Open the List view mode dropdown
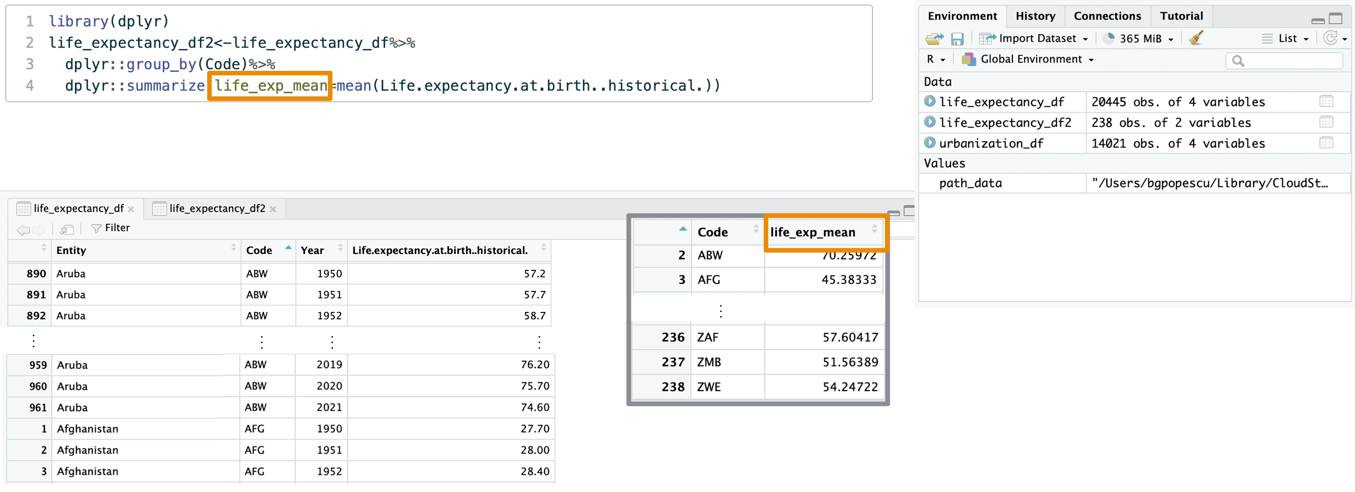Viewport: 1355px width, 492px height. click(1287, 38)
